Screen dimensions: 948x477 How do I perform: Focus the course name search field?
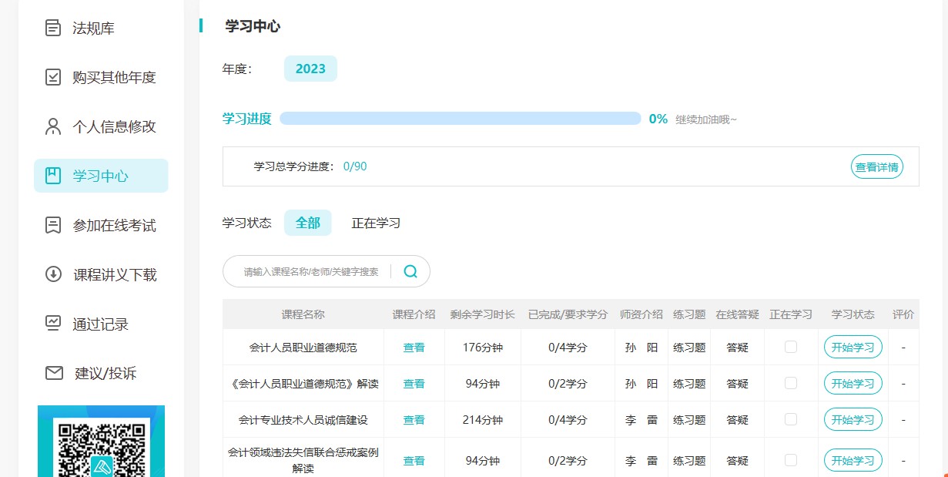[311, 271]
